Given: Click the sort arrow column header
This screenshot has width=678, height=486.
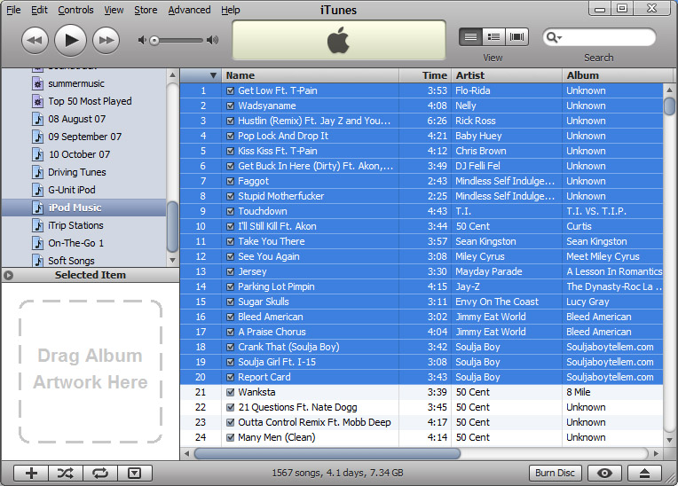Looking at the screenshot, I should [201, 75].
